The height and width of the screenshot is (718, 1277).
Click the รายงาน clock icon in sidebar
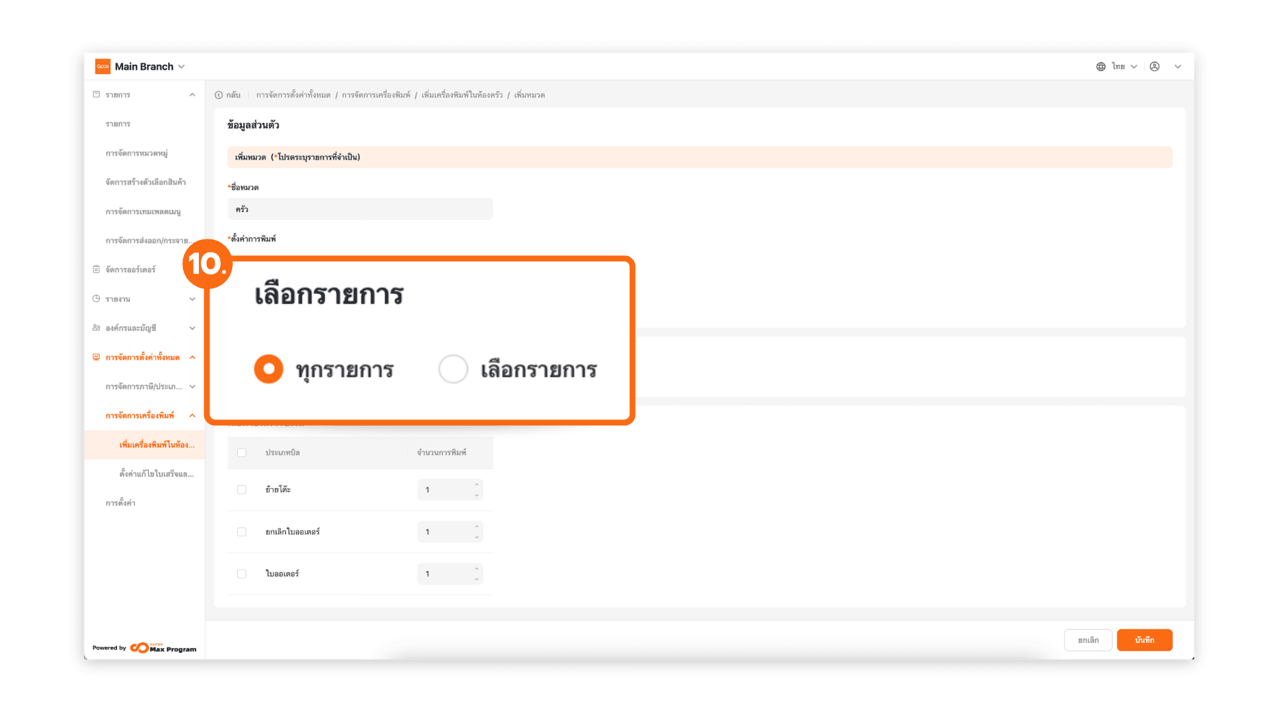coord(96,299)
